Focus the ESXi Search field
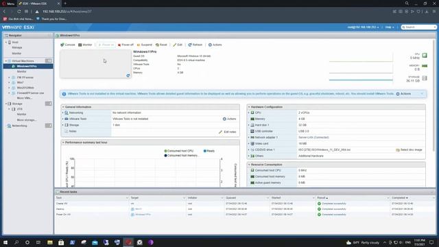 click(419, 27)
